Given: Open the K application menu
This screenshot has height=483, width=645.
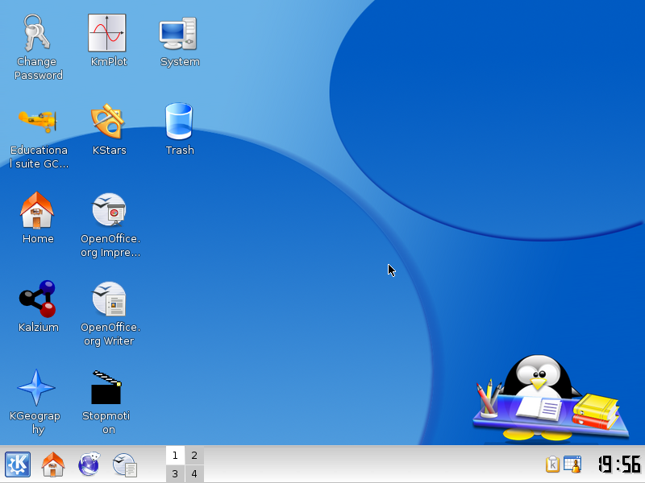Looking at the screenshot, I should tap(16, 464).
